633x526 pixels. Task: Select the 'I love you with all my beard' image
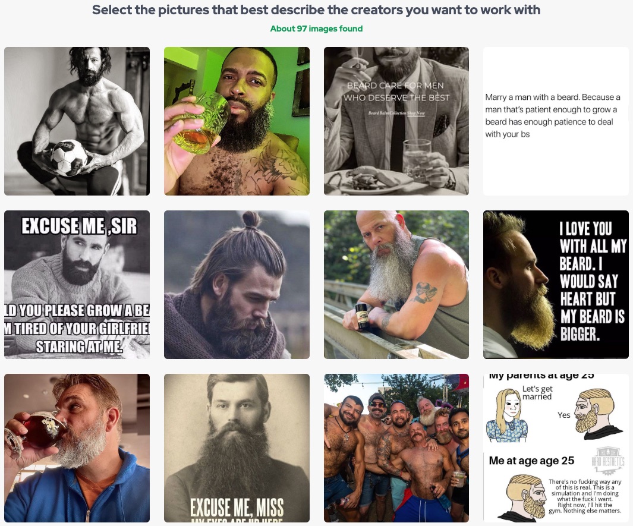[556, 284]
